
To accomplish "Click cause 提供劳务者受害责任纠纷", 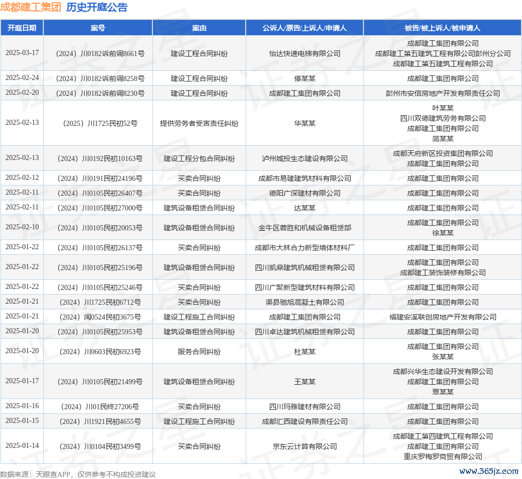I will (x=199, y=123).
